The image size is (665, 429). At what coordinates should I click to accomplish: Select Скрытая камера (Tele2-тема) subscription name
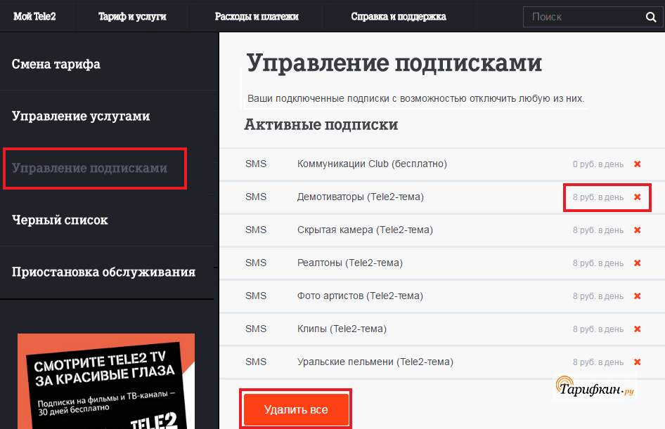click(x=365, y=230)
